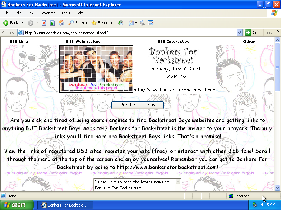
Task: Click the system tray network icon
Action: tap(255, 205)
